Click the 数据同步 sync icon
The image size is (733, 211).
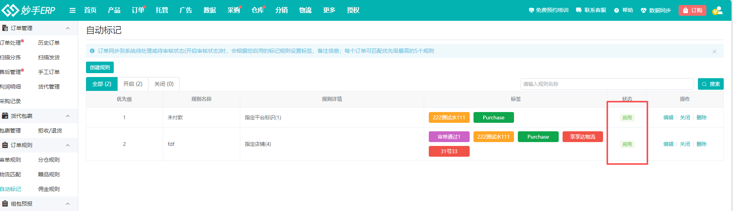pyautogui.click(x=643, y=10)
